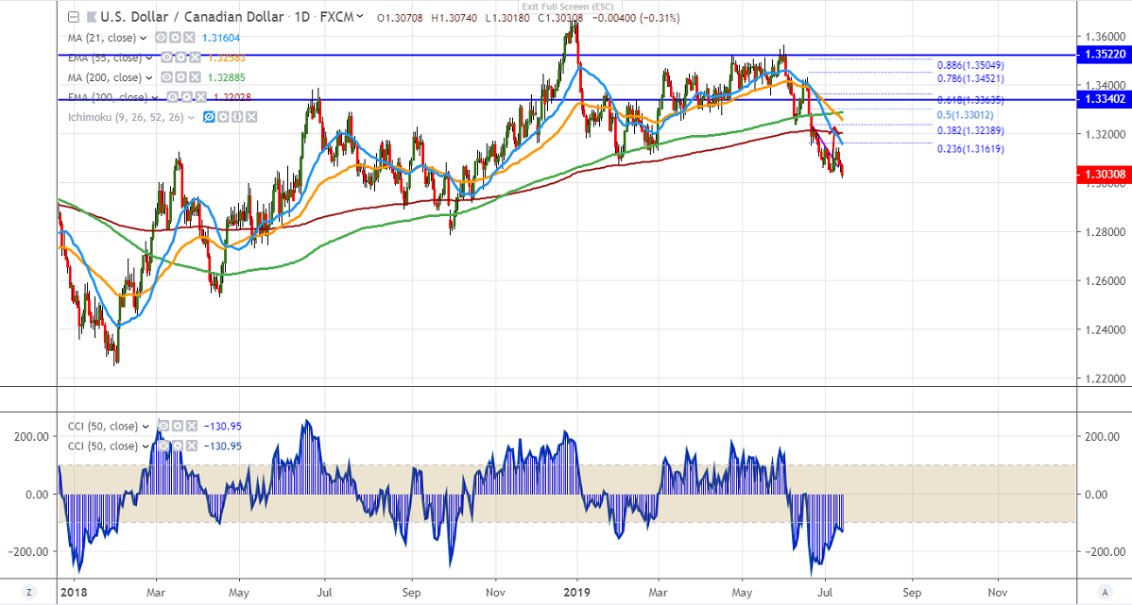Select the 0.236(1.31619) Fibonacci level label

(x=970, y=149)
